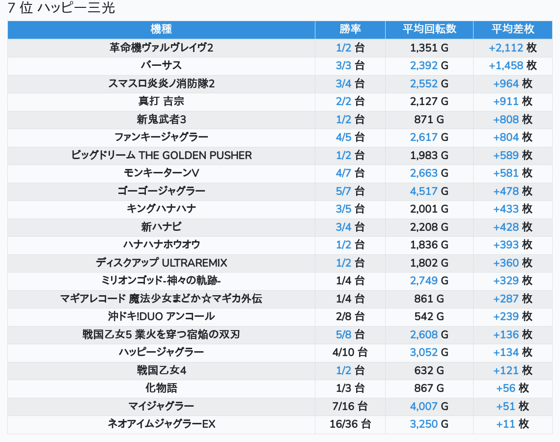
Task: Select the 5/8 台 win rate cell
Action: [350, 335]
